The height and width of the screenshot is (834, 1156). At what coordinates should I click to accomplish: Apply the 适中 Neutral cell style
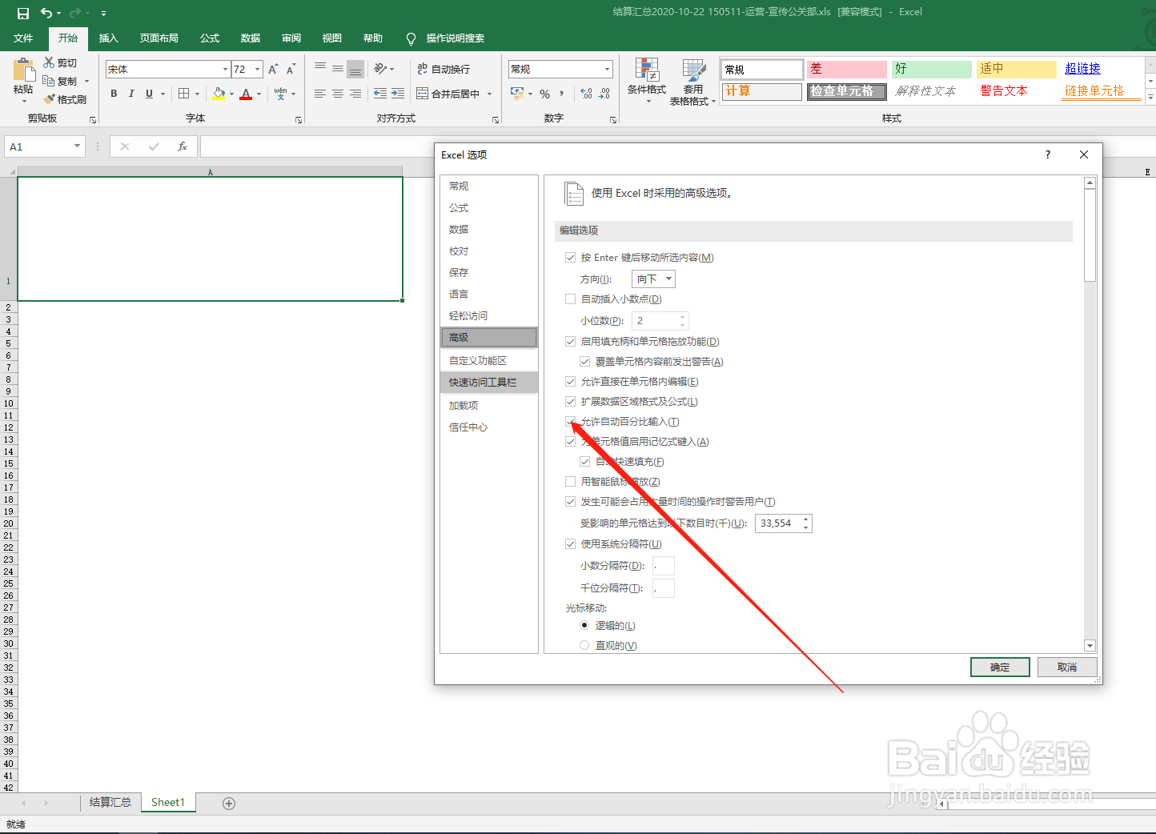point(1017,70)
